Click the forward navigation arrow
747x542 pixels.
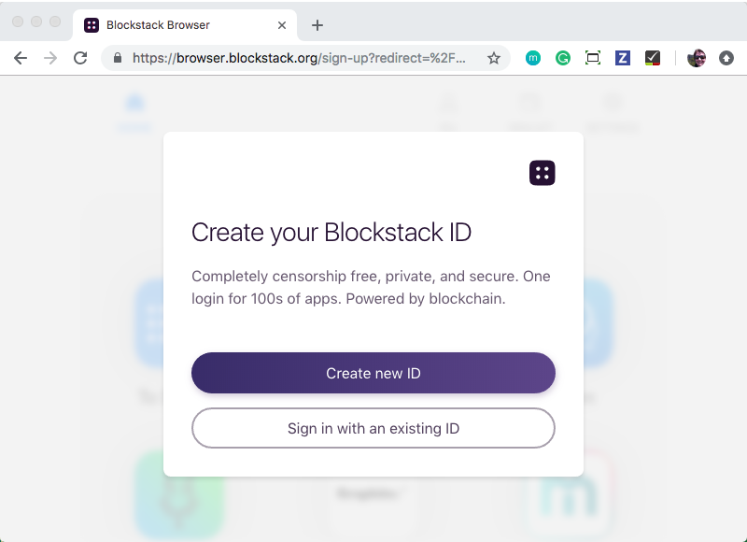50,58
